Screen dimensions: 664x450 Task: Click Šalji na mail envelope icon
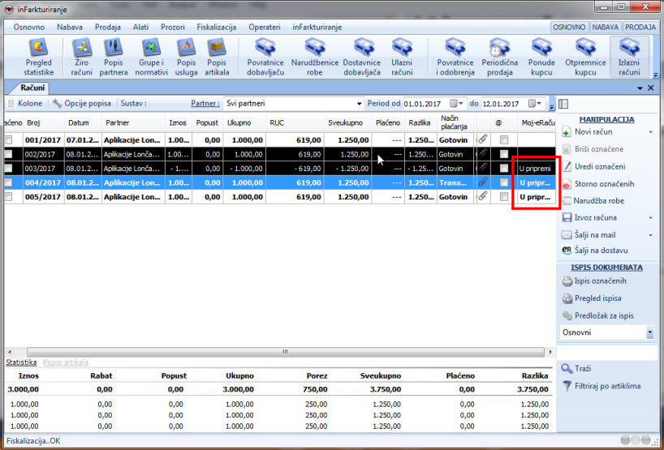tap(567, 235)
